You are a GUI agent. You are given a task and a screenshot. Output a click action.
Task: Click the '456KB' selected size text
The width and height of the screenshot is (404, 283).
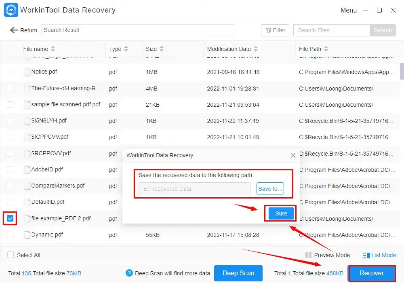click(335, 273)
